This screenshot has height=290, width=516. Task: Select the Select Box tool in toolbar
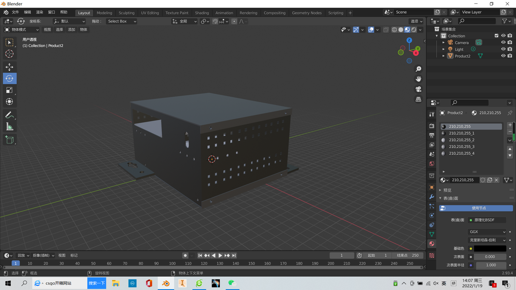click(x=9, y=43)
